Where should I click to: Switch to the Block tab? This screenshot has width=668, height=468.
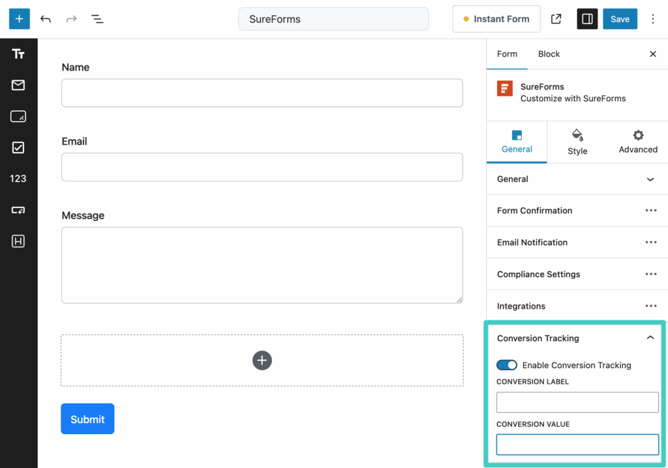tap(549, 54)
